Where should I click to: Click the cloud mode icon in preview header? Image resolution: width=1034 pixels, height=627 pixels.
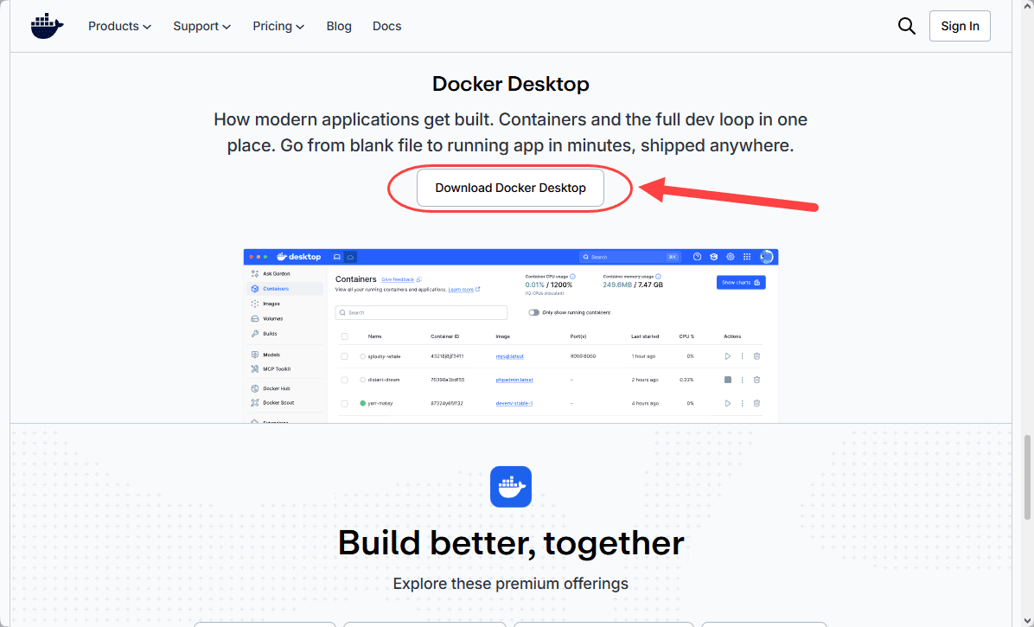pos(351,257)
